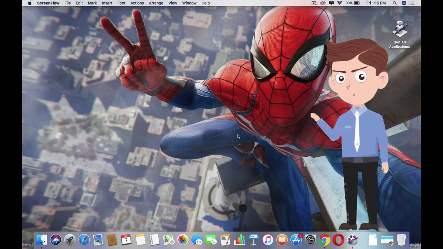
Task: Open the orange iBooks icon in Dock
Action: coord(282,240)
